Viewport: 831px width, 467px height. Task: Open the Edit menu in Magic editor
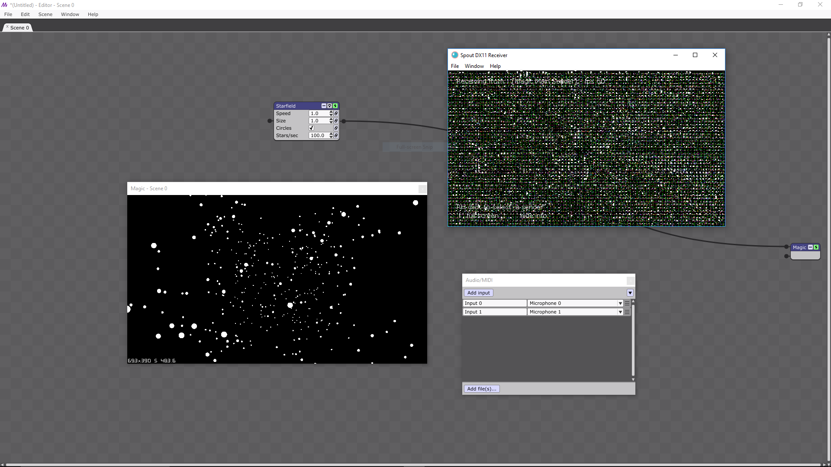[x=25, y=14]
